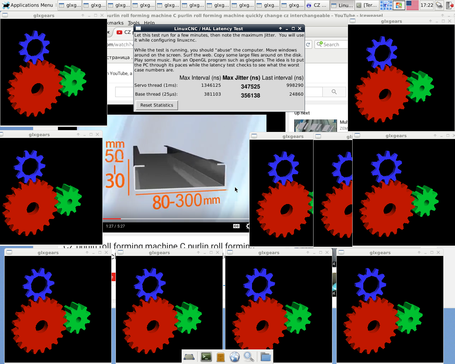Open the Help menu in Iceweasel
Viewport: 455px width, 364px height.
(149, 23)
